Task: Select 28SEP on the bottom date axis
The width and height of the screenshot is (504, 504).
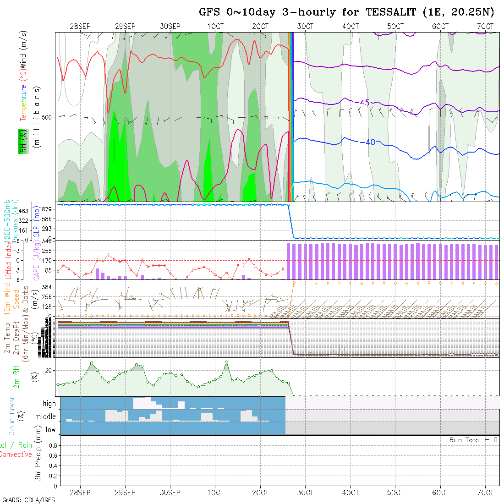Action: (x=80, y=493)
